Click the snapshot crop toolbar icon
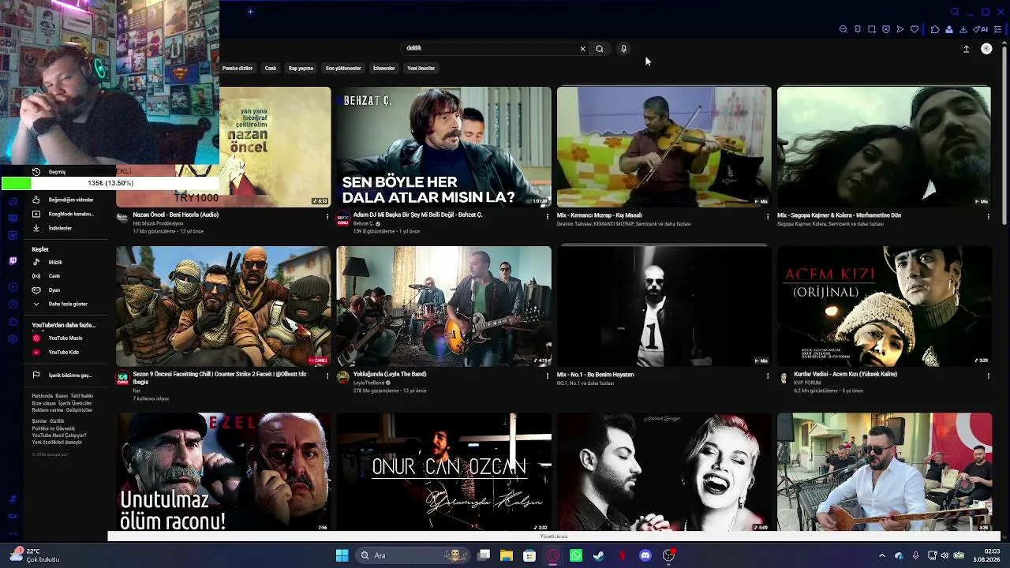The height and width of the screenshot is (568, 1010). pyautogui.click(x=872, y=29)
